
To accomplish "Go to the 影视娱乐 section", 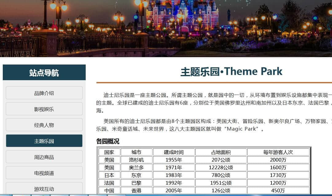I will point(44,109).
